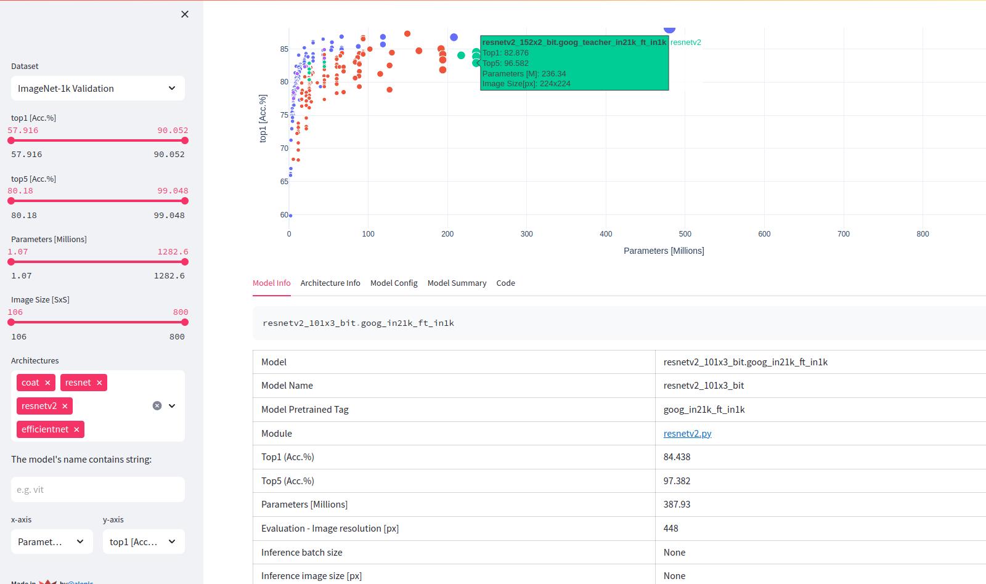
Task: Open the Model Summary tab
Action: tap(457, 283)
